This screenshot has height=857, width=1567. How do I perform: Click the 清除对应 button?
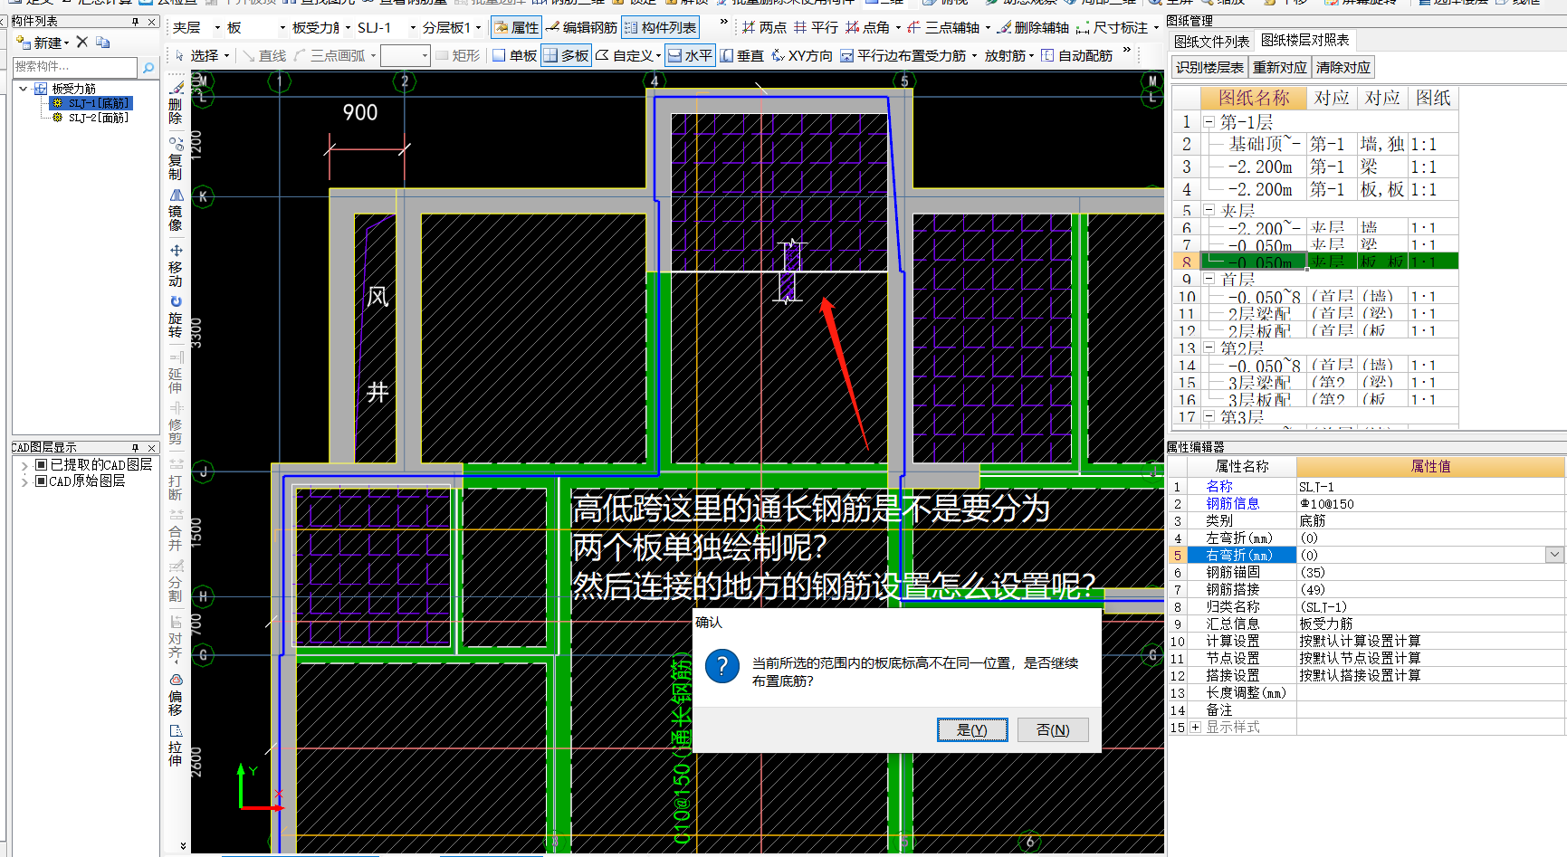click(1342, 67)
